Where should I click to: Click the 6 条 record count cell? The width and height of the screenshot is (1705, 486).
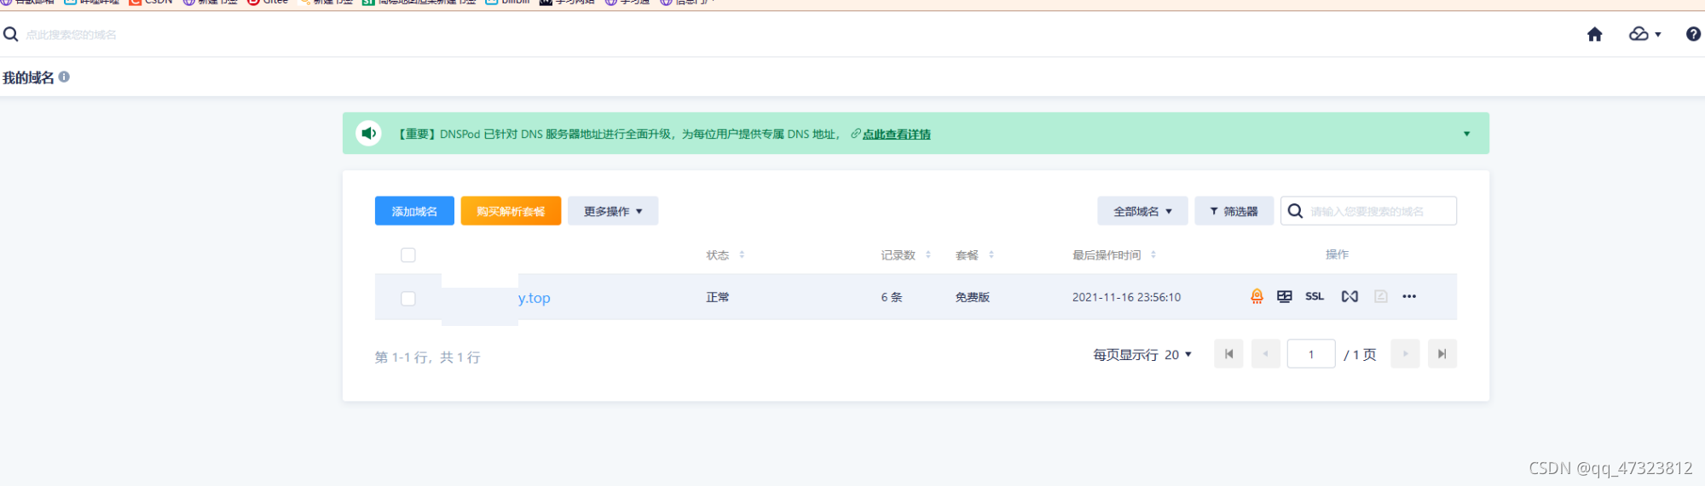click(892, 297)
